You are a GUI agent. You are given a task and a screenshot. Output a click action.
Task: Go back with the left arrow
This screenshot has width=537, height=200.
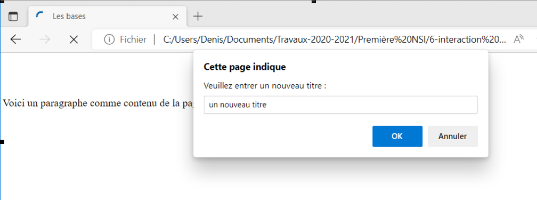click(16, 40)
